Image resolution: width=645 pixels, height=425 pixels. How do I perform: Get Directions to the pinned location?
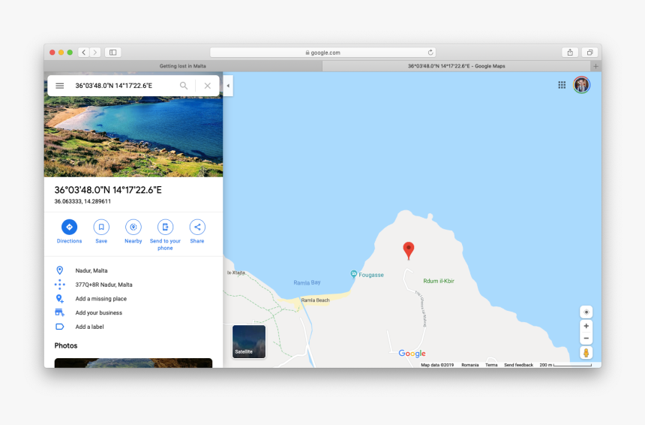coord(69,232)
